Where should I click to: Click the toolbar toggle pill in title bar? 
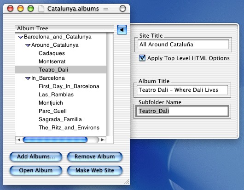coord(122,8)
